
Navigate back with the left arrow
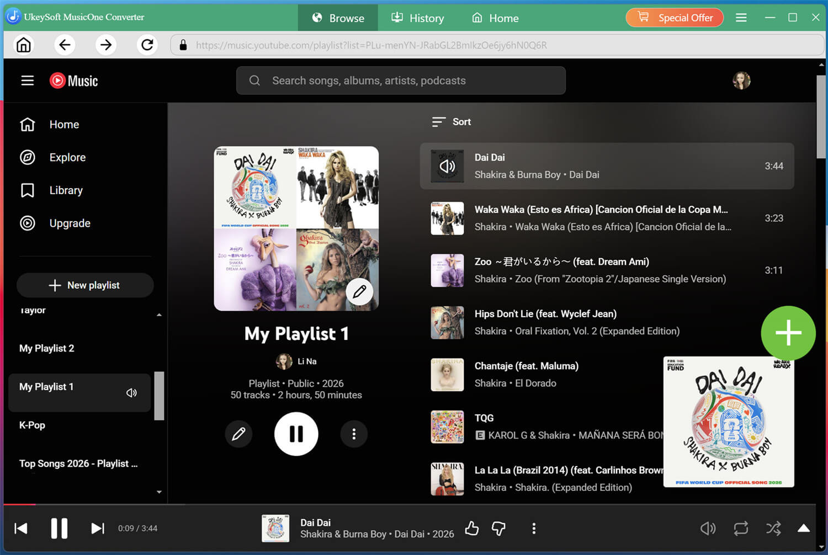point(65,45)
